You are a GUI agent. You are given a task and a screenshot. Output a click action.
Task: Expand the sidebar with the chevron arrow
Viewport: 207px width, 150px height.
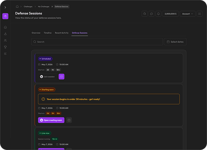(x=5, y=7)
